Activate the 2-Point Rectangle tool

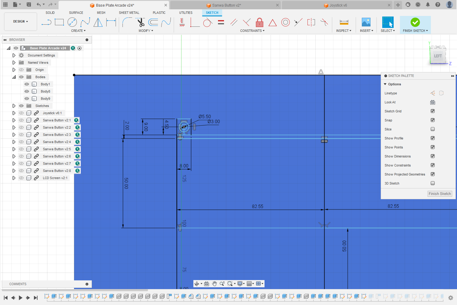pos(59,22)
